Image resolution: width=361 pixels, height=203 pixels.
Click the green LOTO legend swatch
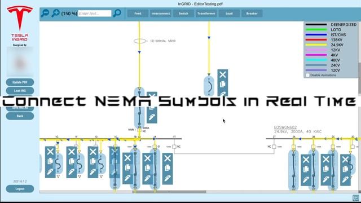[316, 29]
